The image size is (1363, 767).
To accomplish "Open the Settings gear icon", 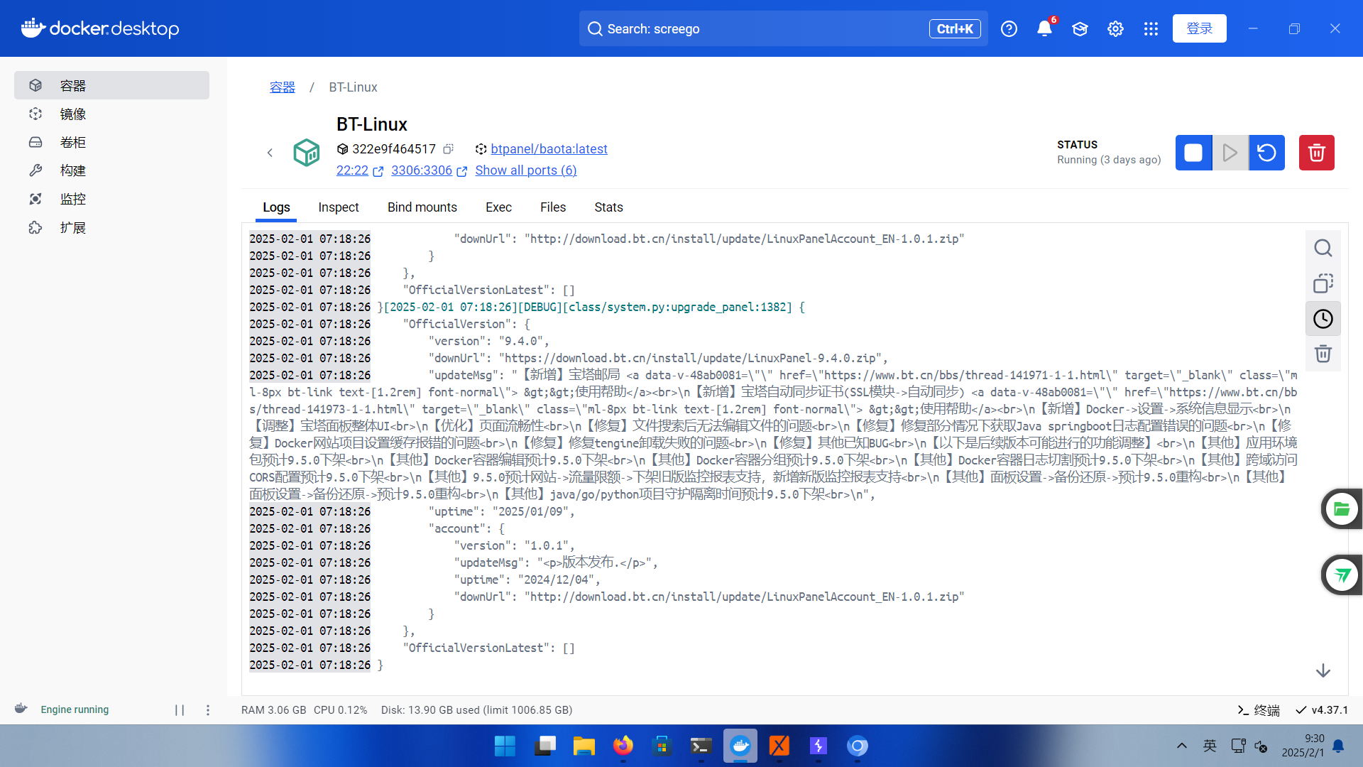I will coord(1115,28).
